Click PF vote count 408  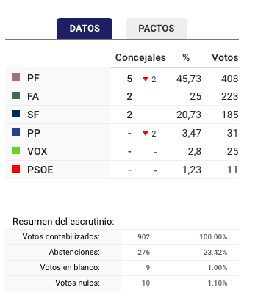tap(230, 79)
